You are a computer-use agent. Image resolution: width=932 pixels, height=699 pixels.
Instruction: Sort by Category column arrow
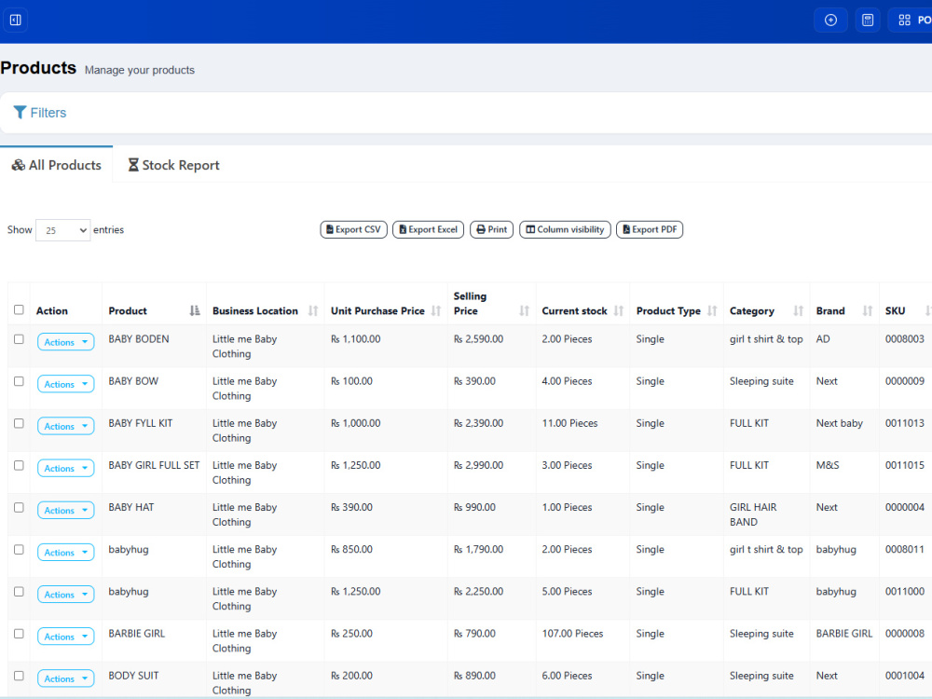[x=799, y=310]
